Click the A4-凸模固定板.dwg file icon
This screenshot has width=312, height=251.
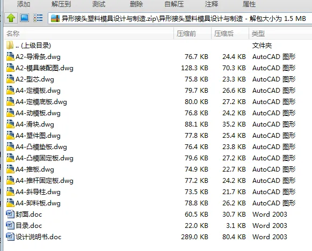(x=10, y=158)
